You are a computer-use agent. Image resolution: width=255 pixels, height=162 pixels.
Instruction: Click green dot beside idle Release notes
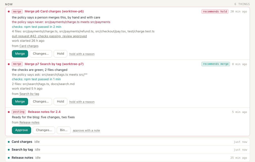pos(9,158)
